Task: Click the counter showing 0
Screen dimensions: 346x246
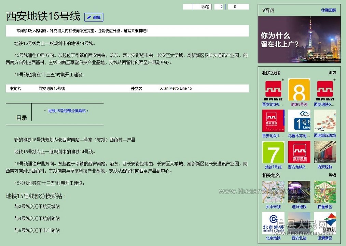Action: pos(235,7)
